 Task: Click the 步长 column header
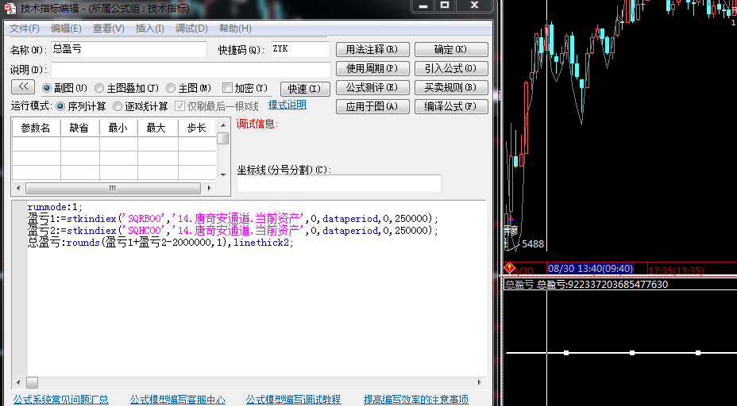point(196,128)
